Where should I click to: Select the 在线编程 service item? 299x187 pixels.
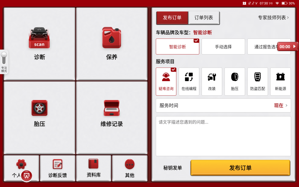point(189,81)
